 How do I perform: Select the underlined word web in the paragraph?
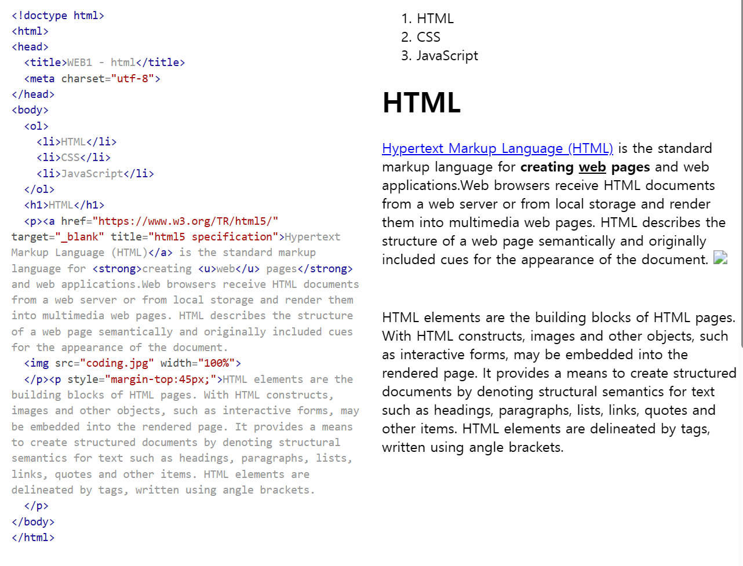(592, 167)
